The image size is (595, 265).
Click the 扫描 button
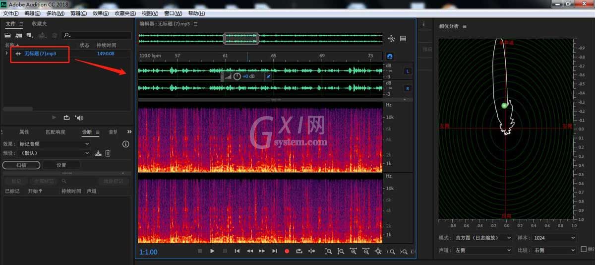pyautogui.click(x=21, y=165)
